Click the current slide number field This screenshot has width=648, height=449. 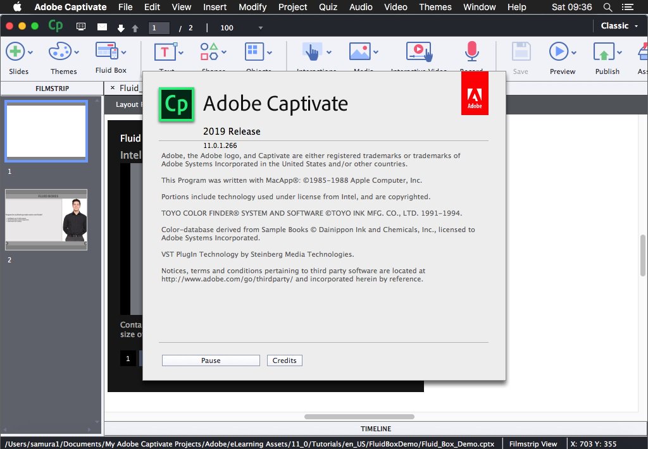pyautogui.click(x=159, y=28)
